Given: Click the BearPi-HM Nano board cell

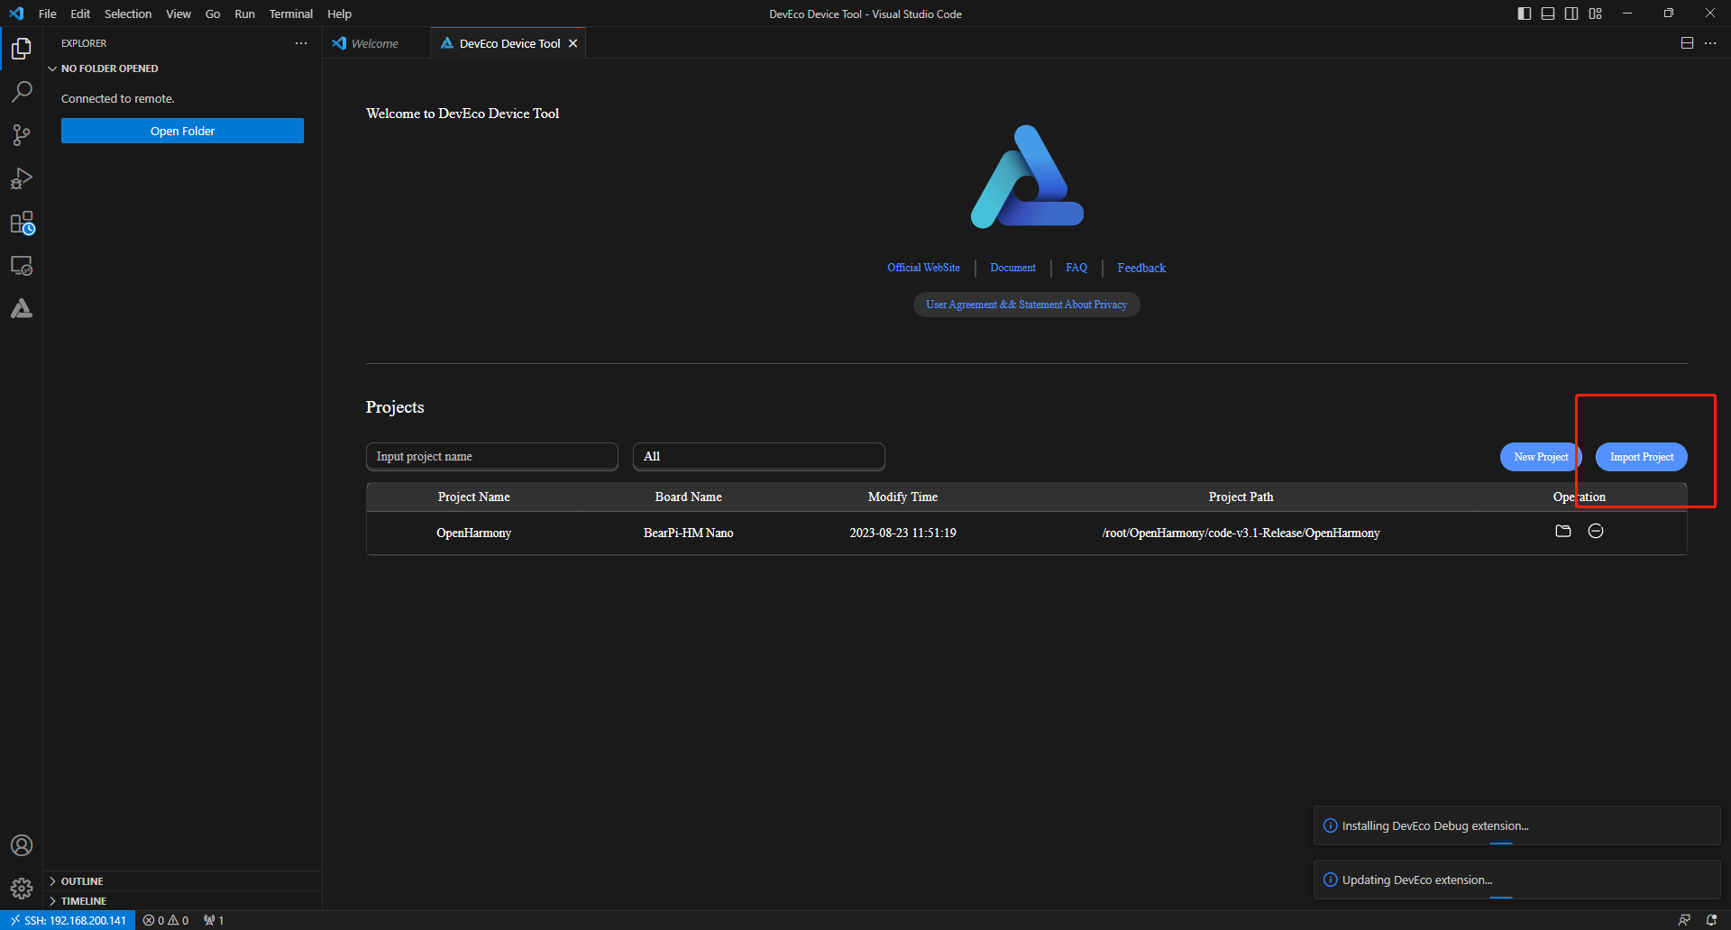Looking at the screenshot, I should (x=689, y=533).
